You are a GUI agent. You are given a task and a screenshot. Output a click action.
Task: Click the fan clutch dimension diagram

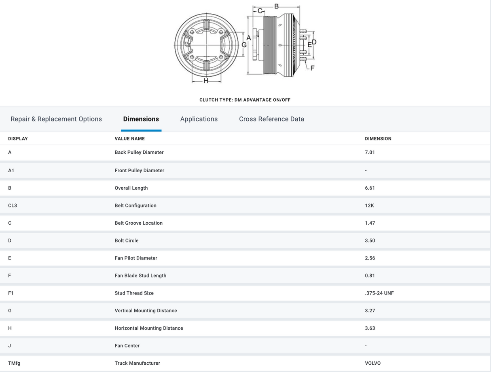click(x=245, y=43)
